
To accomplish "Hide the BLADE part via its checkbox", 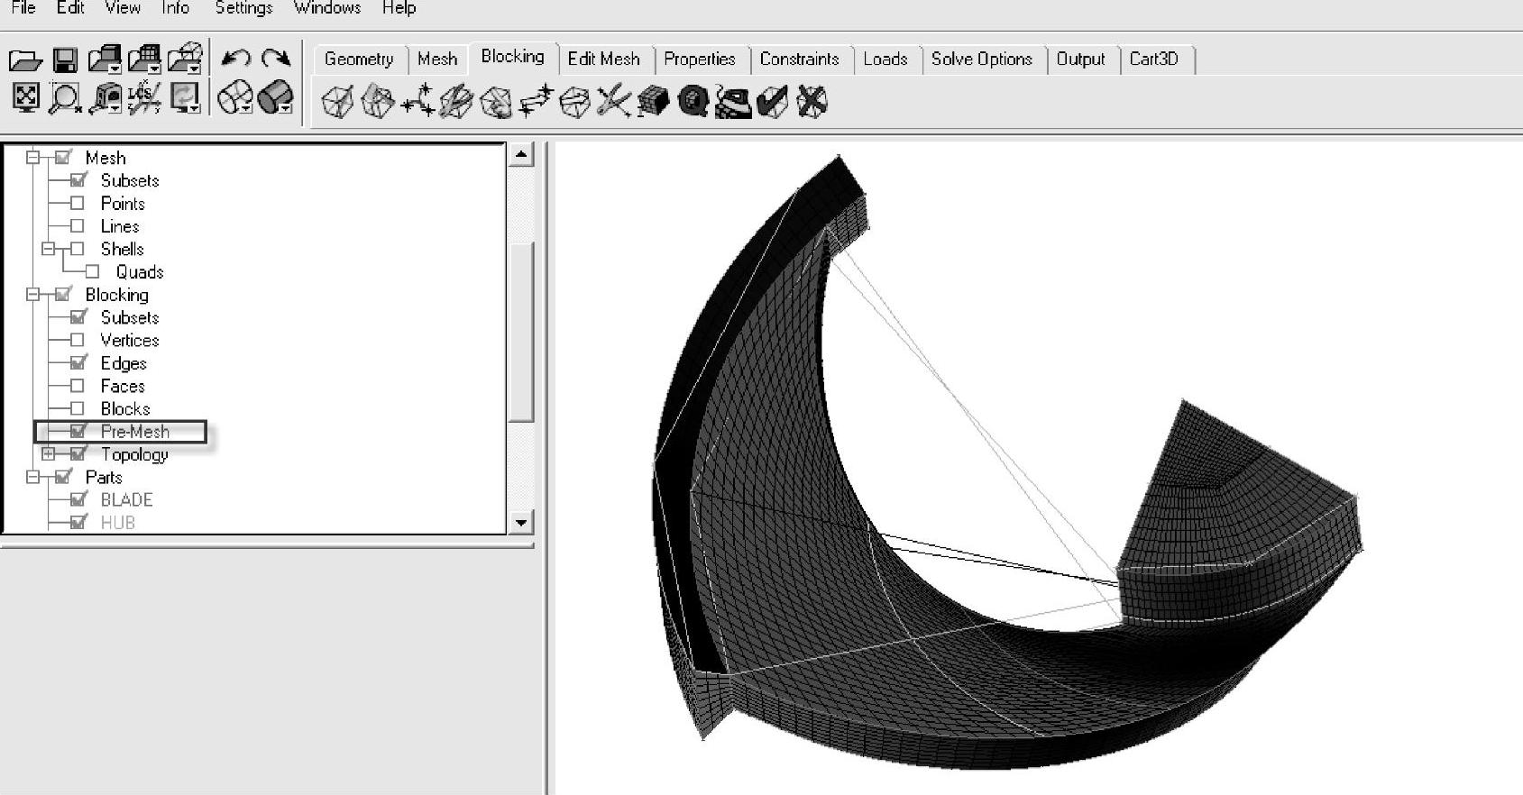I will coord(78,499).
